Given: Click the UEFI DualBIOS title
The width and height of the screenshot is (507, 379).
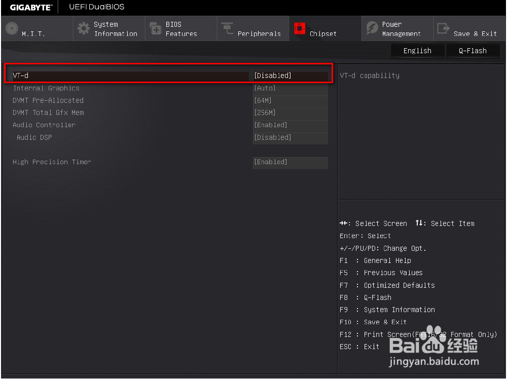Looking at the screenshot, I should (97, 7).
